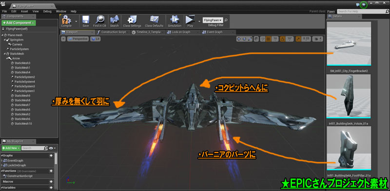Add a new variable with plus icon
Image resolution: width=390 pixels, height=191 pixels.
51,188
